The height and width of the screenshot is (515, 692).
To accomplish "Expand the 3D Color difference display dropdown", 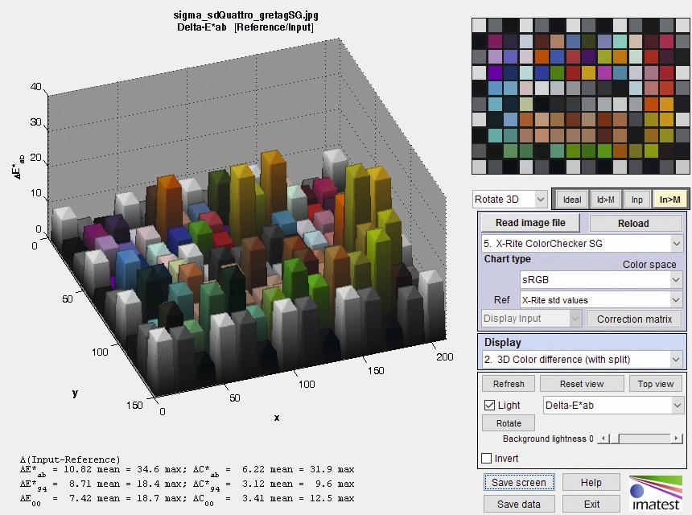I will tap(582, 359).
